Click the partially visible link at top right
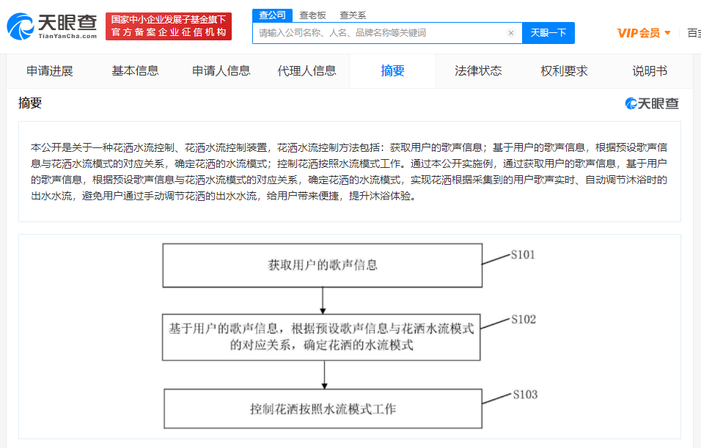Viewport: 701px width, 448px height. click(x=695, y=33)
